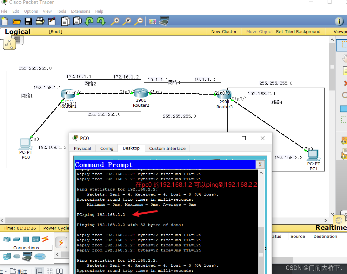Print using the printer toolbar icon
The image size is (347, 274).
pyautogui.click(x=40, y=21)
